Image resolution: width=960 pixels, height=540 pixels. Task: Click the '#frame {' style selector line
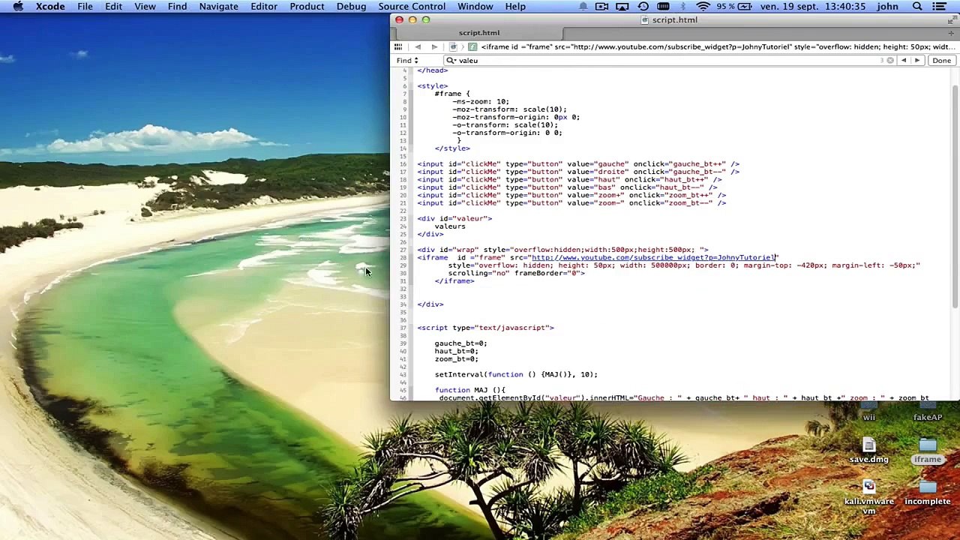[x=451, y=94]
